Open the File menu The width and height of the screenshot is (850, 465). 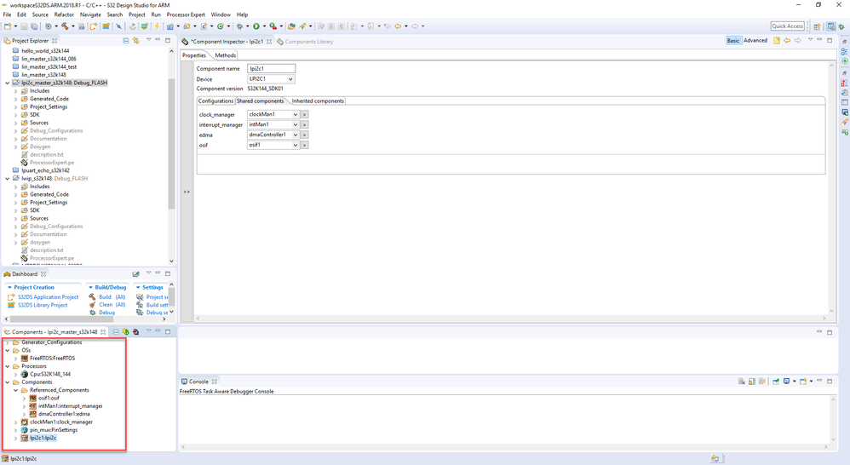pyautogui.click(x=7, y=14)
